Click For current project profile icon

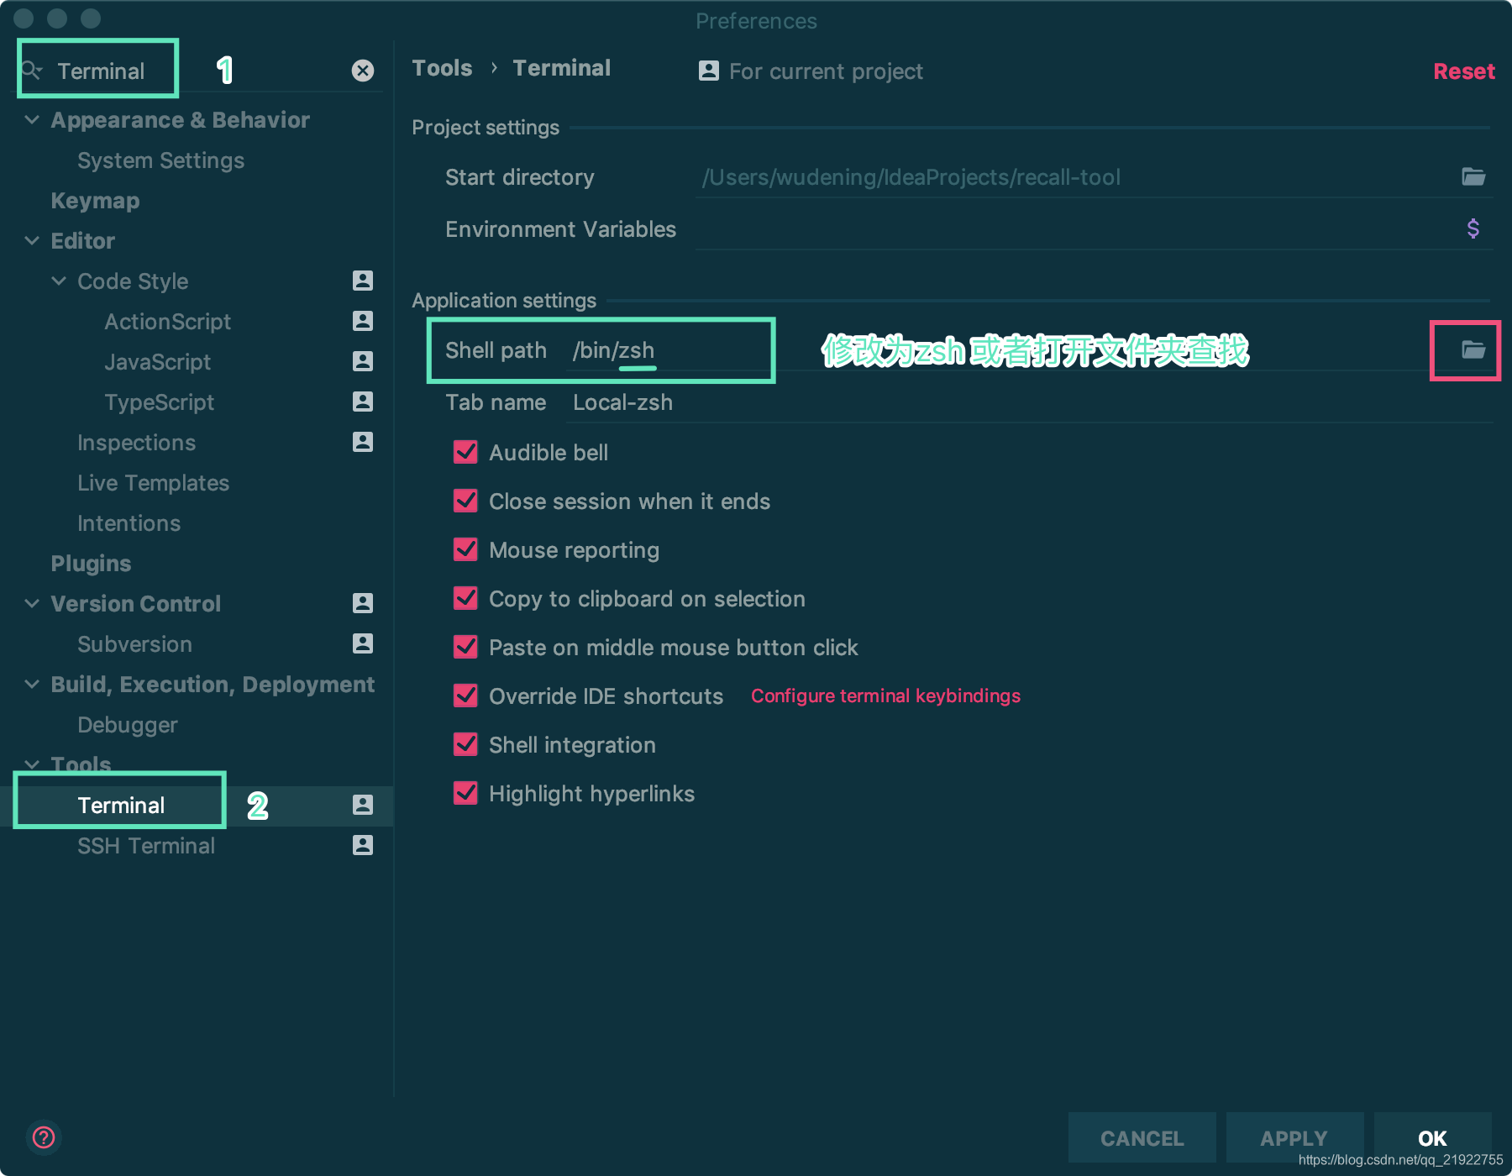point(709,71)
